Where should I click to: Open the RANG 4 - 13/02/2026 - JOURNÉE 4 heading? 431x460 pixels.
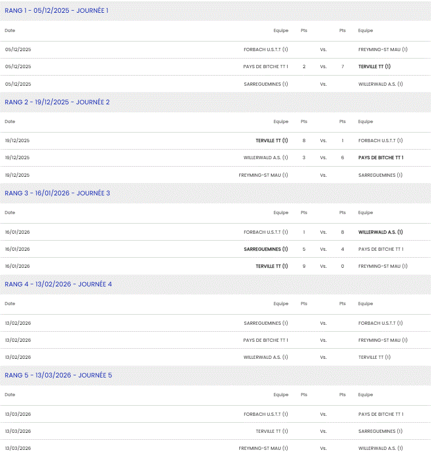(x=58, y=284)
